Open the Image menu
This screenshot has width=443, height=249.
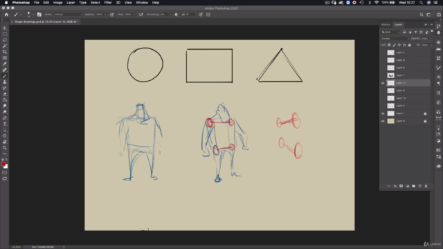point(57,3)
